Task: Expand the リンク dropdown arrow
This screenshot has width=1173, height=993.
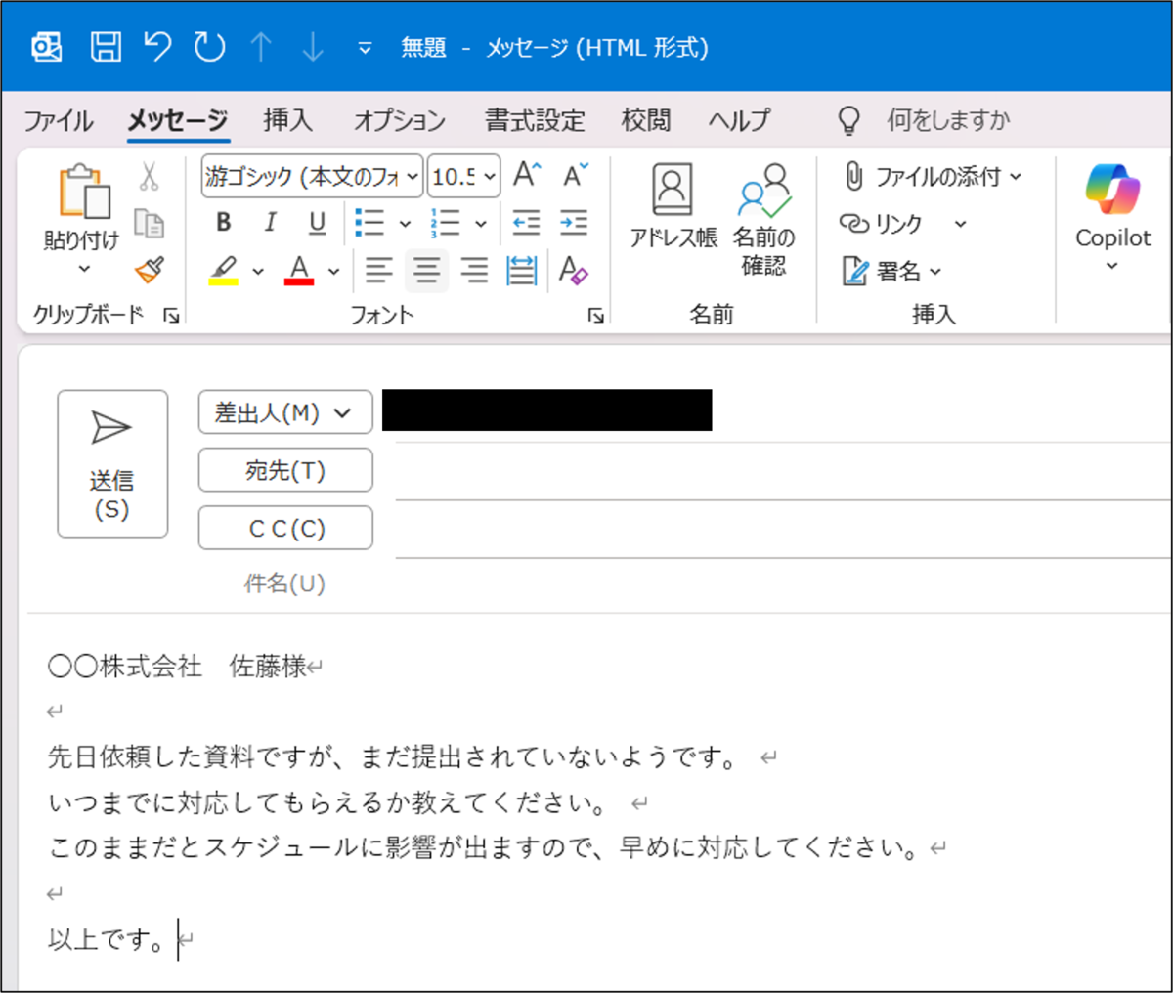Action: point(960,224)
